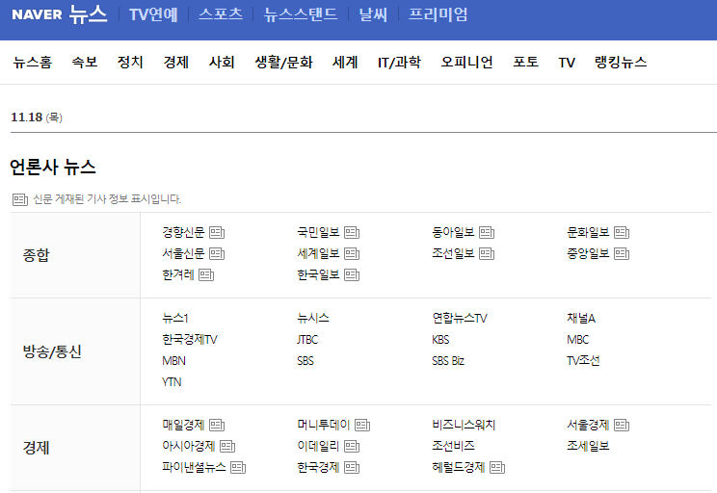The image size is (717, 493).
Task: Click the 종합 category label
Action: pos(36,255)
